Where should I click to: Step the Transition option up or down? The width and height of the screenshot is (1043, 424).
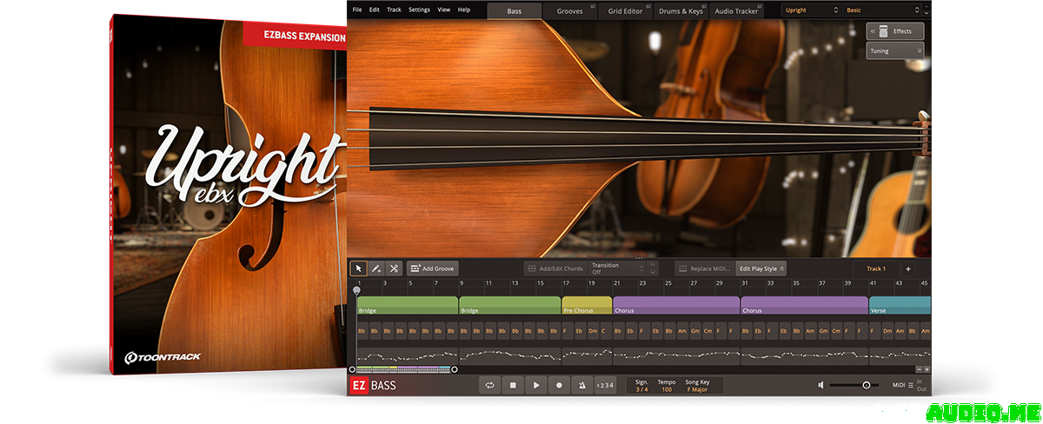(x=653, y=268)
